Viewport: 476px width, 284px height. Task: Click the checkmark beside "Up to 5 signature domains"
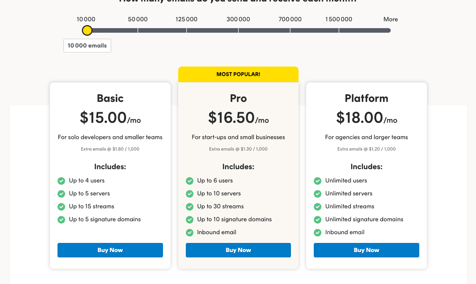(x=61, y=219)
